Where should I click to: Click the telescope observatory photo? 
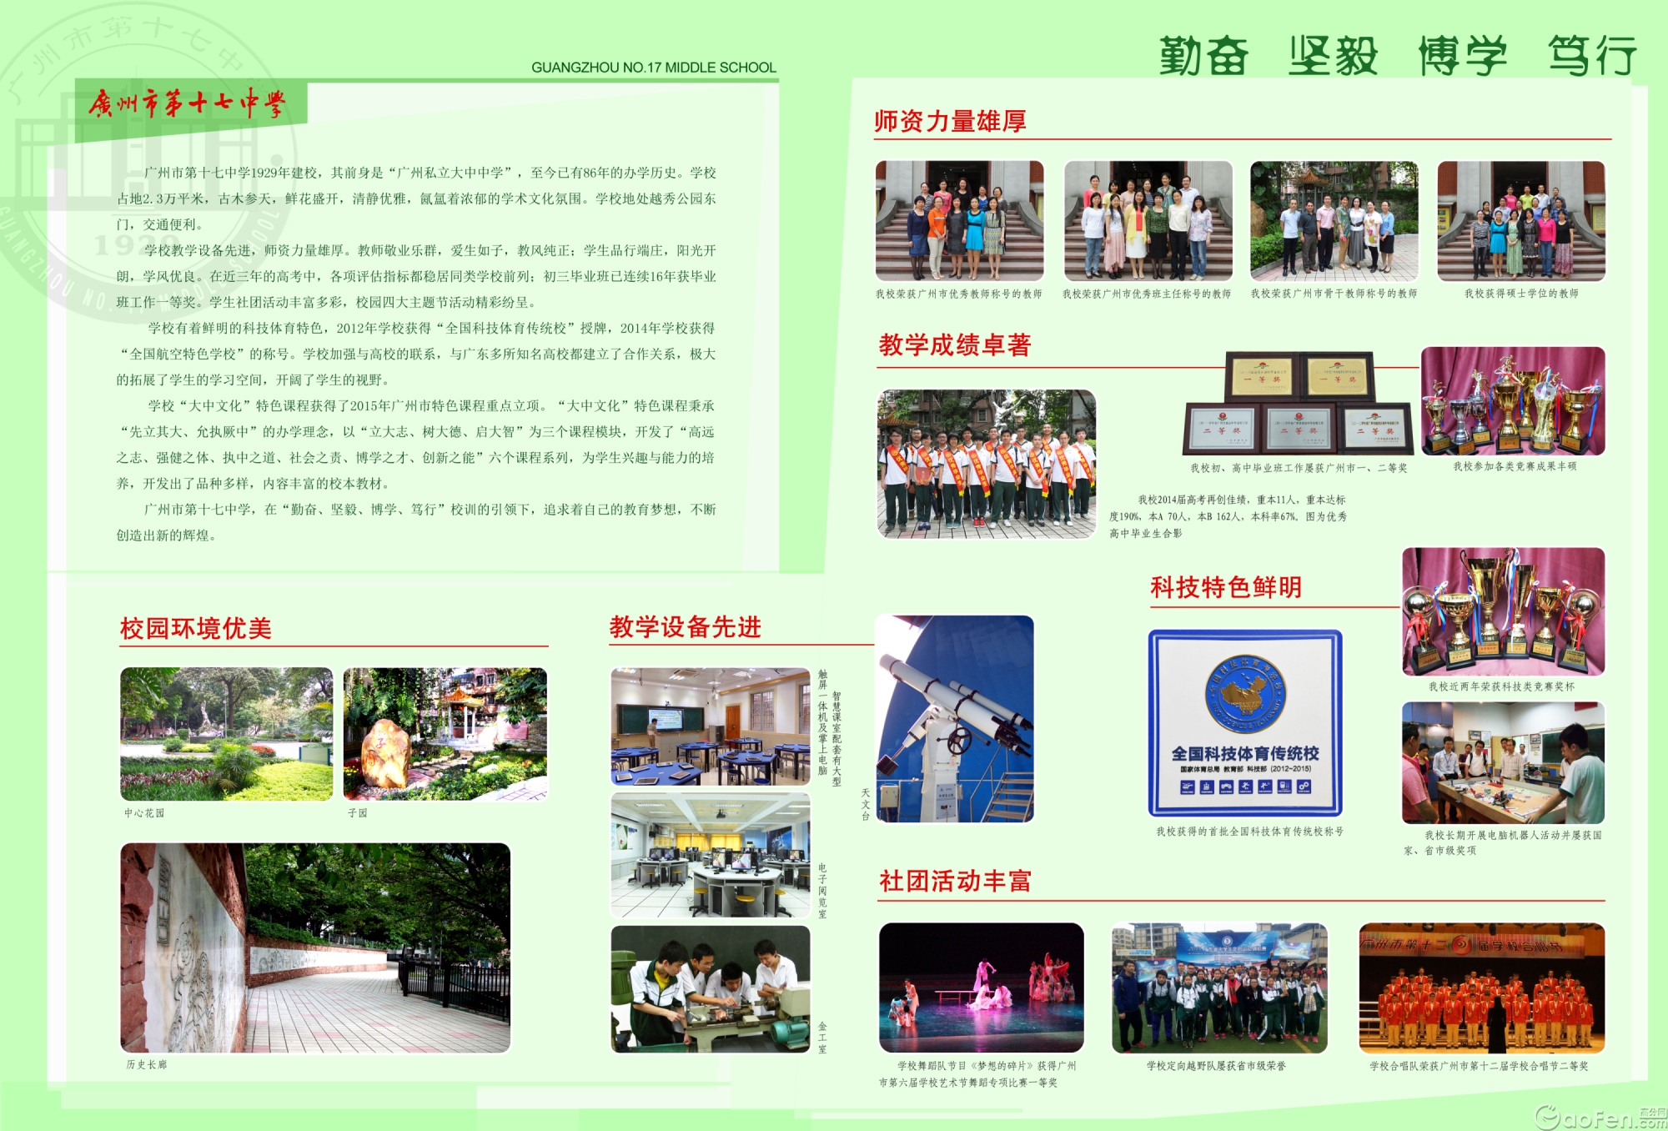(955, 719)
